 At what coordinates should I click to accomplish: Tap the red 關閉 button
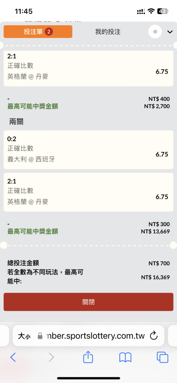click(88, 302)
